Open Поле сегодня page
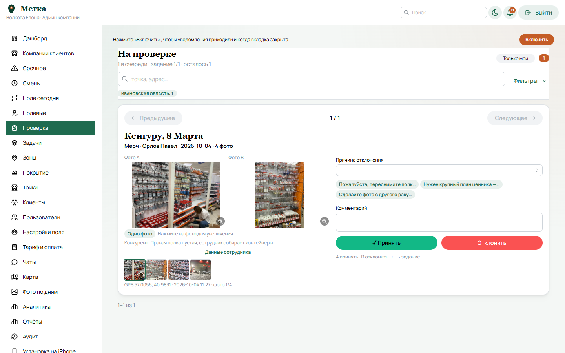Screen dimensions: 565x353 pyautogui.click(x=51, y=98)
